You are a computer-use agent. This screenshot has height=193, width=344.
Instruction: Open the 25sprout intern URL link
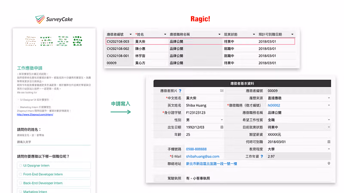tap(35, 115)
